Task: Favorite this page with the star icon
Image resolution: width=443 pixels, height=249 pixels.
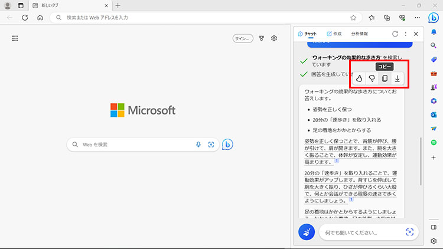Action: [353, 18]
